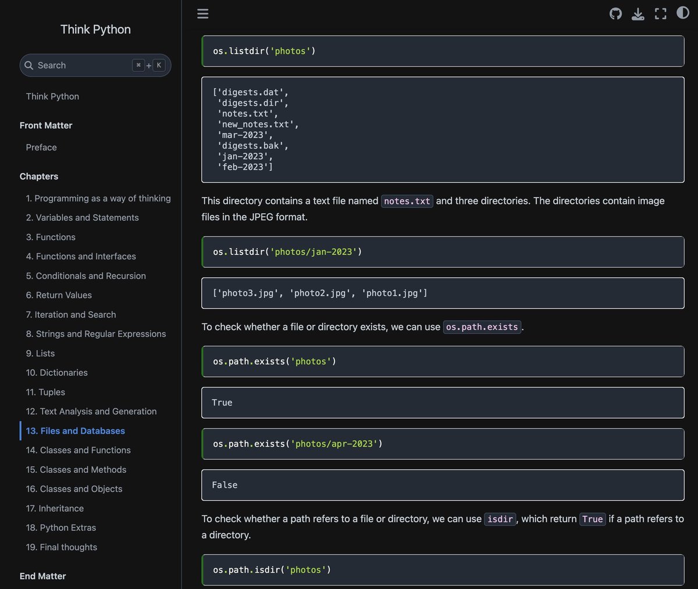This screenshot has height=589, width=698.
Task: Enter fullscreen mode via the fullscreen icon
Action: tap(661, 13)
